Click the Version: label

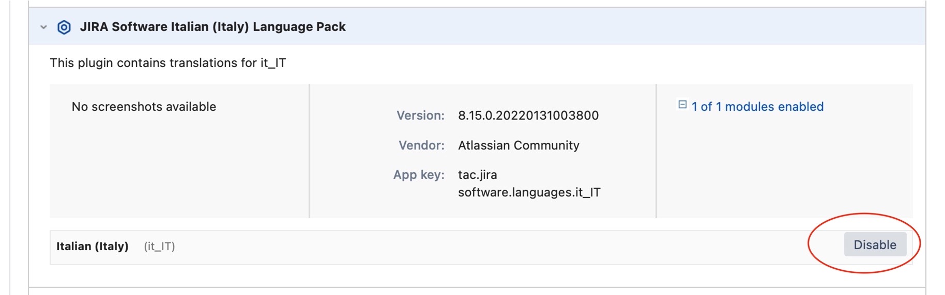click(420, 116)
